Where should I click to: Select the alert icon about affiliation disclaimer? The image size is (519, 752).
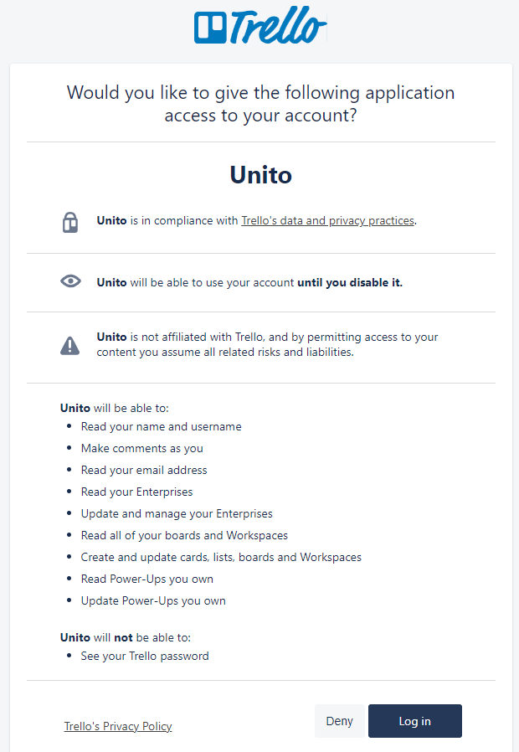(x=70, y=344)
